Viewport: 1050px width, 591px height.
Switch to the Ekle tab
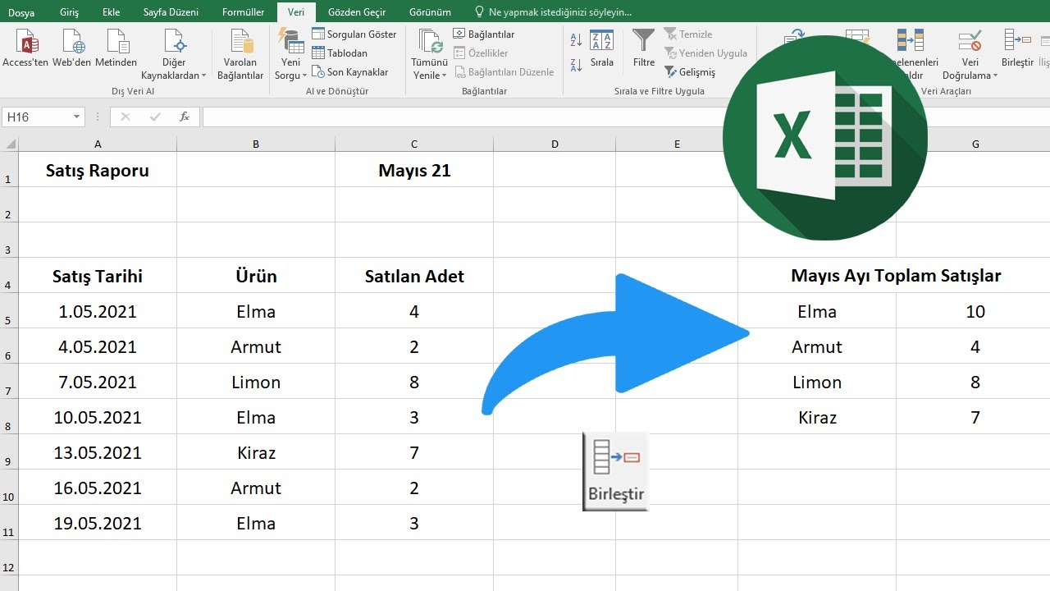tap(111, 12)
